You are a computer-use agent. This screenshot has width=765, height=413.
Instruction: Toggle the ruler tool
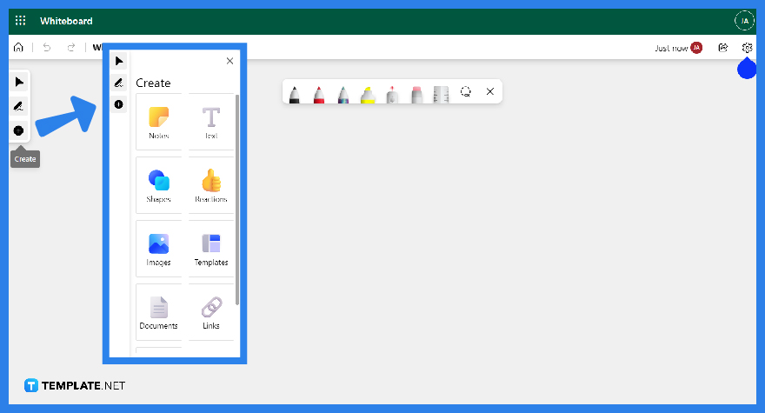click(441, 94)
